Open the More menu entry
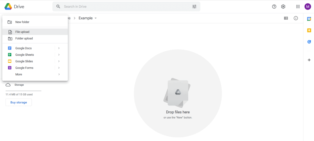The width and height of the screenshot is (314, 141). tap(35, 74)
